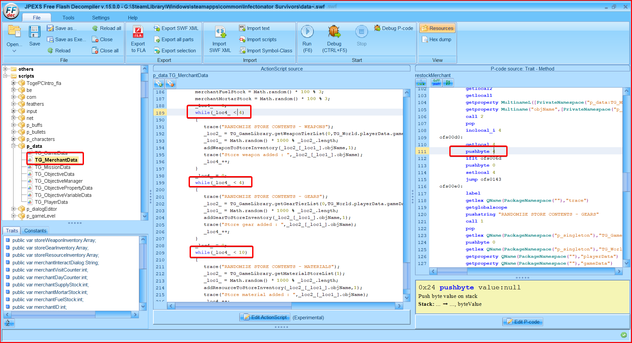Open the dropdown arrow under Open
This screenshot has height=343, width=632.
click(14, 51)
